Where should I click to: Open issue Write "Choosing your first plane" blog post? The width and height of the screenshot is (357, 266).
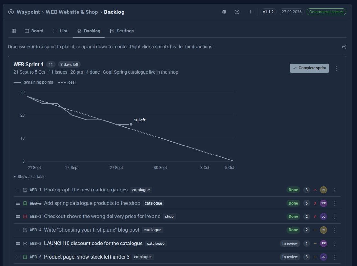click(92, 230)
